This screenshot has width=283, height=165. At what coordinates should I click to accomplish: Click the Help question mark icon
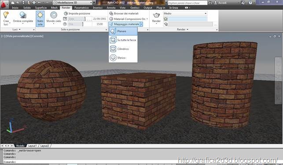(x=250, y=3)
